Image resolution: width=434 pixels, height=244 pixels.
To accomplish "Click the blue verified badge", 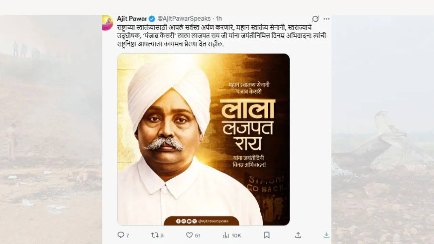I will coord(152,19).
